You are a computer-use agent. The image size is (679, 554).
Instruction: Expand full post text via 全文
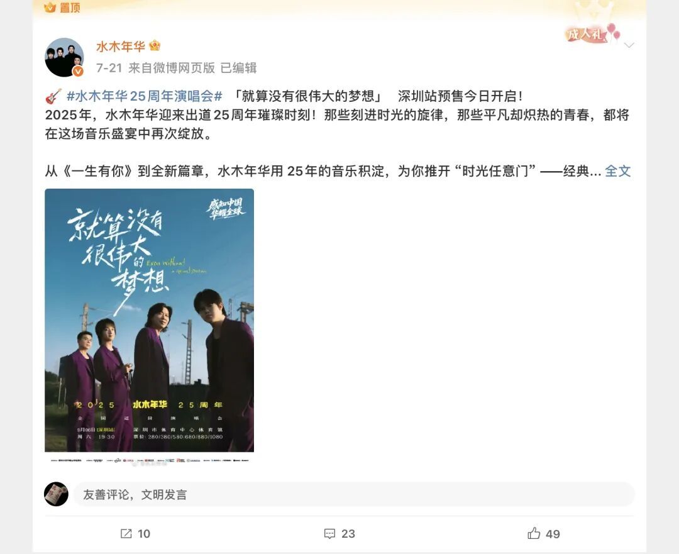[617, 171]
